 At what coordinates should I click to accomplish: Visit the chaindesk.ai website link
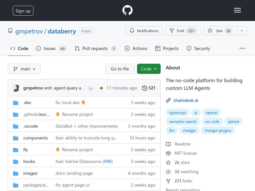click(x=186, y=100)
